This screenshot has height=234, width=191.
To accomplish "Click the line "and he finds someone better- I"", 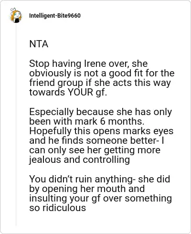I will tap(96, 140).
